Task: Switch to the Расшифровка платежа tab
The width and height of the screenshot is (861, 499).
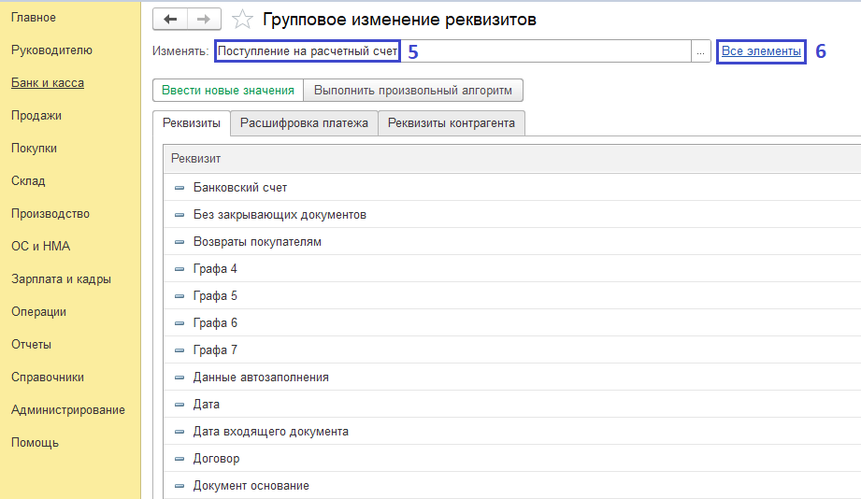Action: pos(304,123)
